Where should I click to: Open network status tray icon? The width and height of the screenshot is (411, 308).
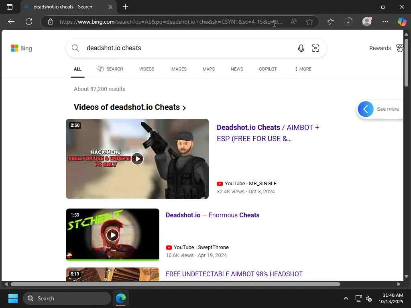click(x=358, y=298)
